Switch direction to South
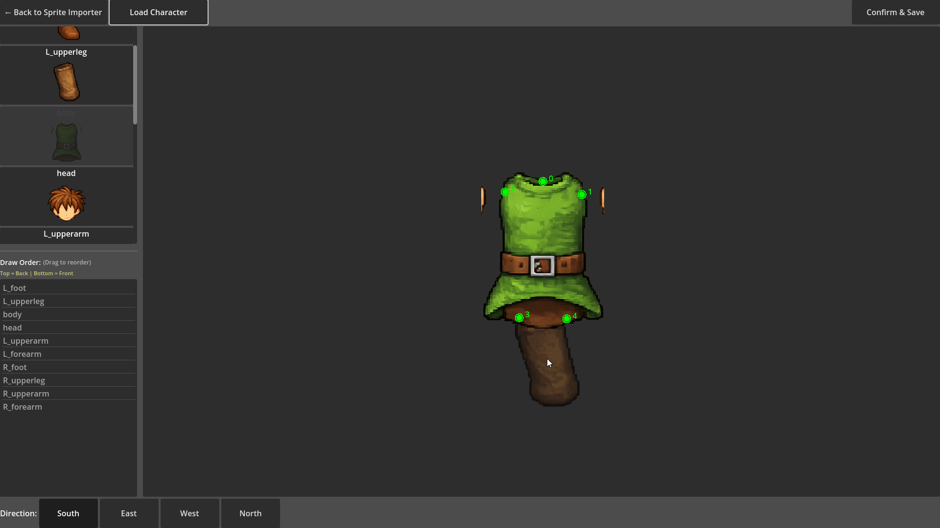 pyautogui.click(x=68, y=513)
